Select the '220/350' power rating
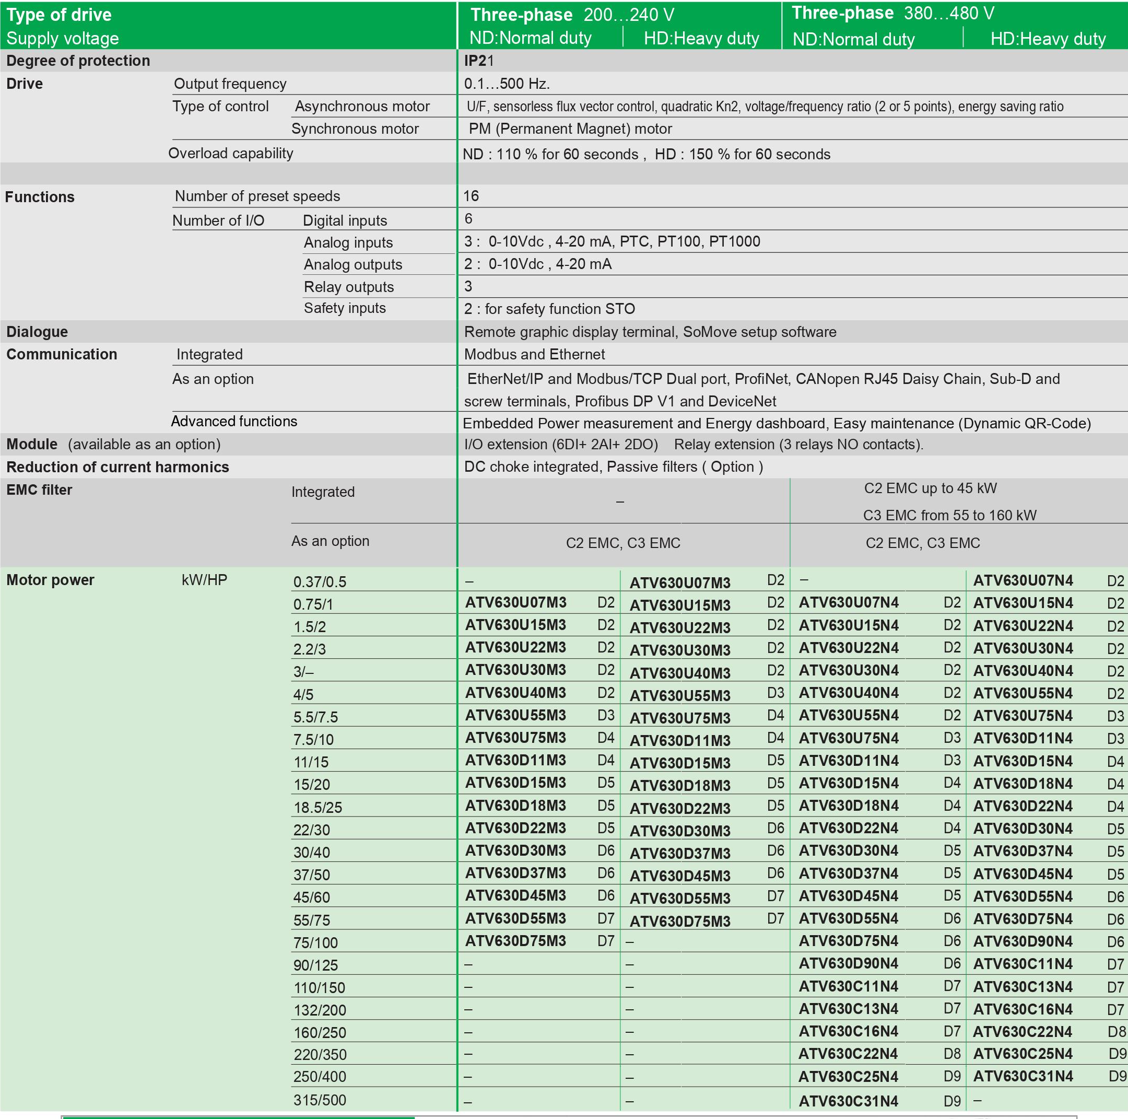Screen dimensions: 1128x1119 click(320, 1055)
